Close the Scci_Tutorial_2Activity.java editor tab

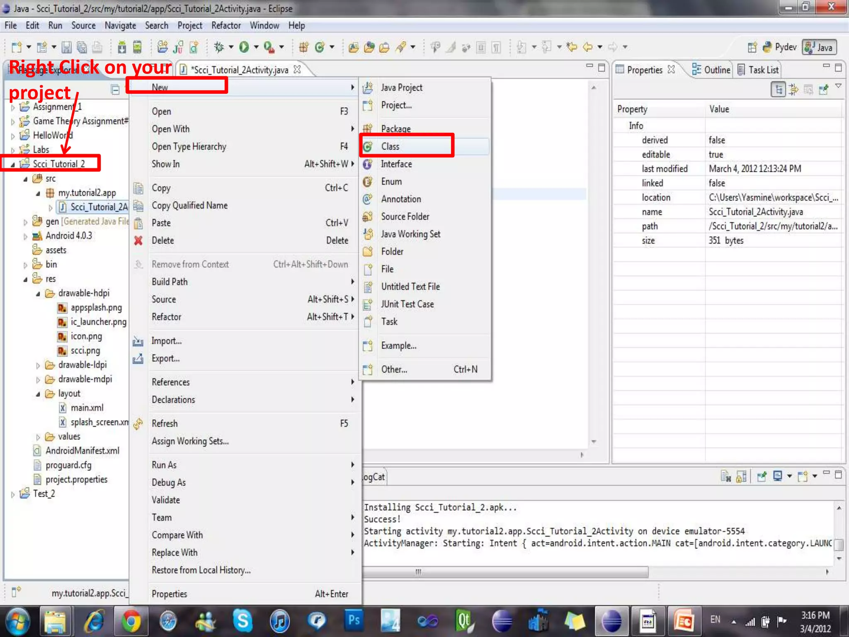click(x=297, y=69)
